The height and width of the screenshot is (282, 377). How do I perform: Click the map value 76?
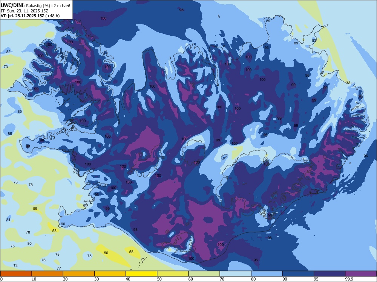[x=43, y=260]
